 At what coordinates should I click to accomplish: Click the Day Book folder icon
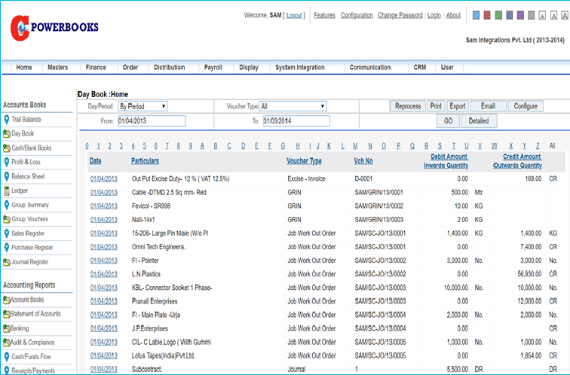[x=6, y=133]
